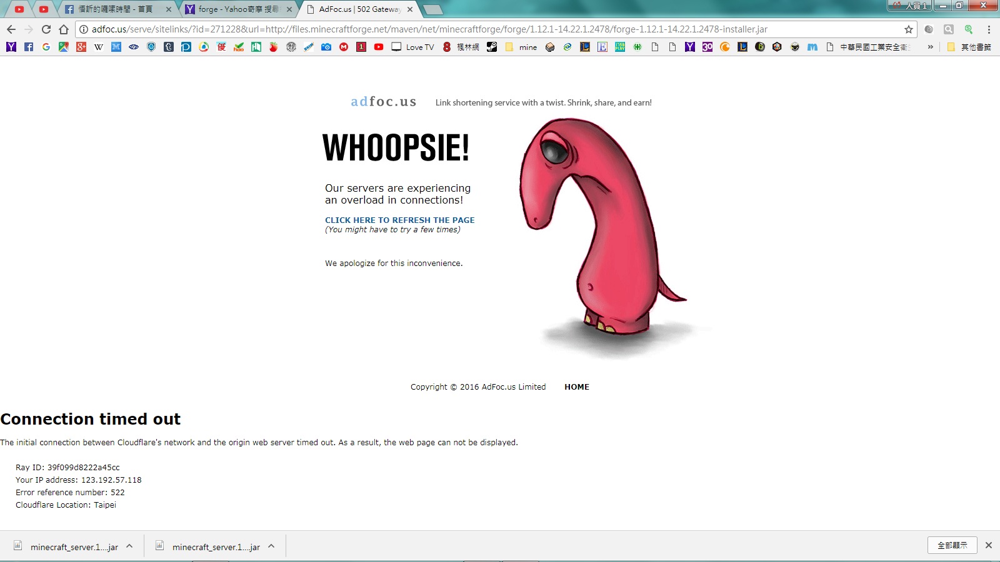Open the YouTube bookmark in the bookmarks bar
This screenshot has width=1000, height=562.
tap(379, 47)
